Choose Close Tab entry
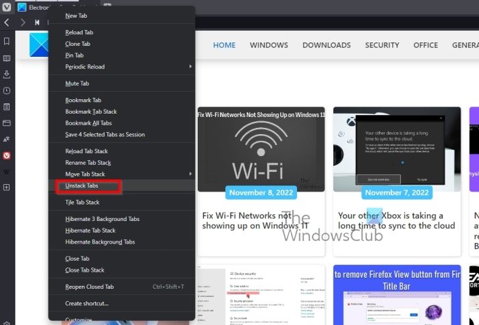 tap(122, 259)
